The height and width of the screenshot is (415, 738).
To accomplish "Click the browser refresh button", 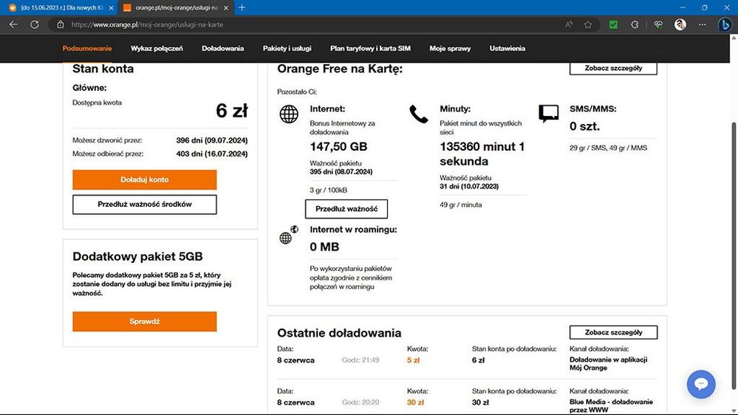I will pyautogui.click(x=34, y=24).
